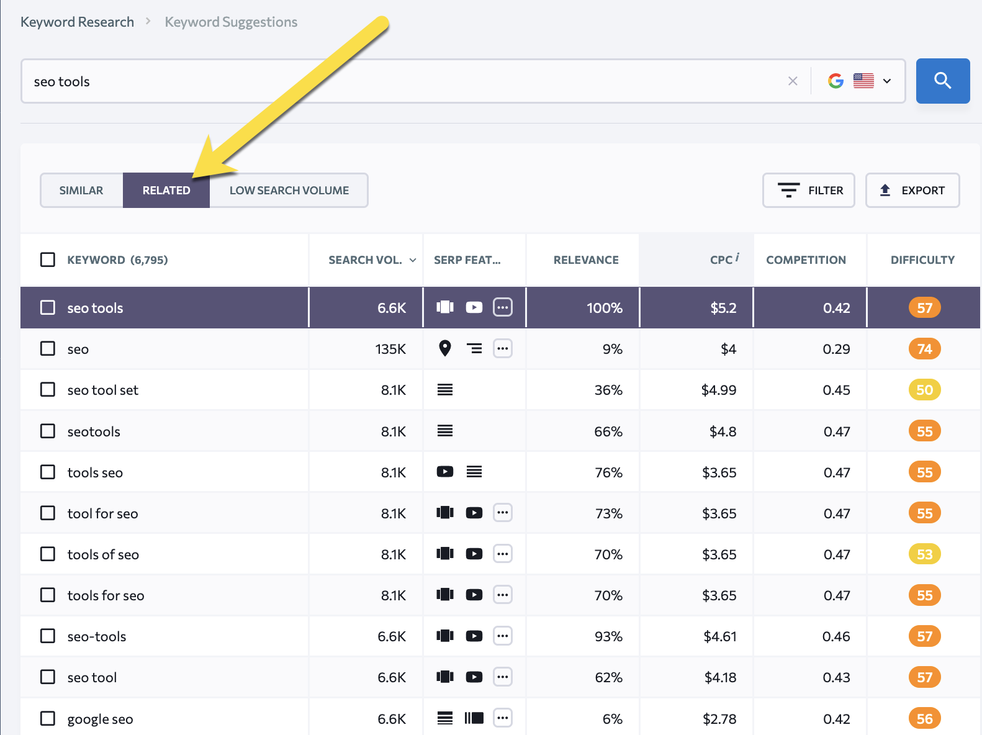Sort by Search Vol. column arrow
Image resolution: width=982 pixels, height=735 pixels.
413,260
